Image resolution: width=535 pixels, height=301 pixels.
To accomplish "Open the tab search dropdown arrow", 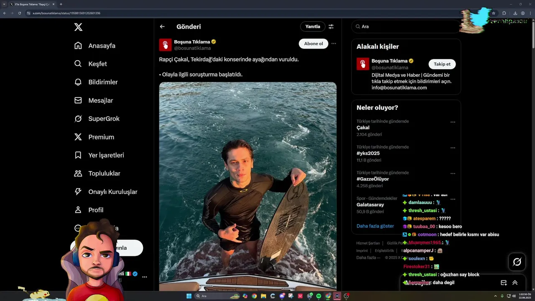I will point(4,4).
